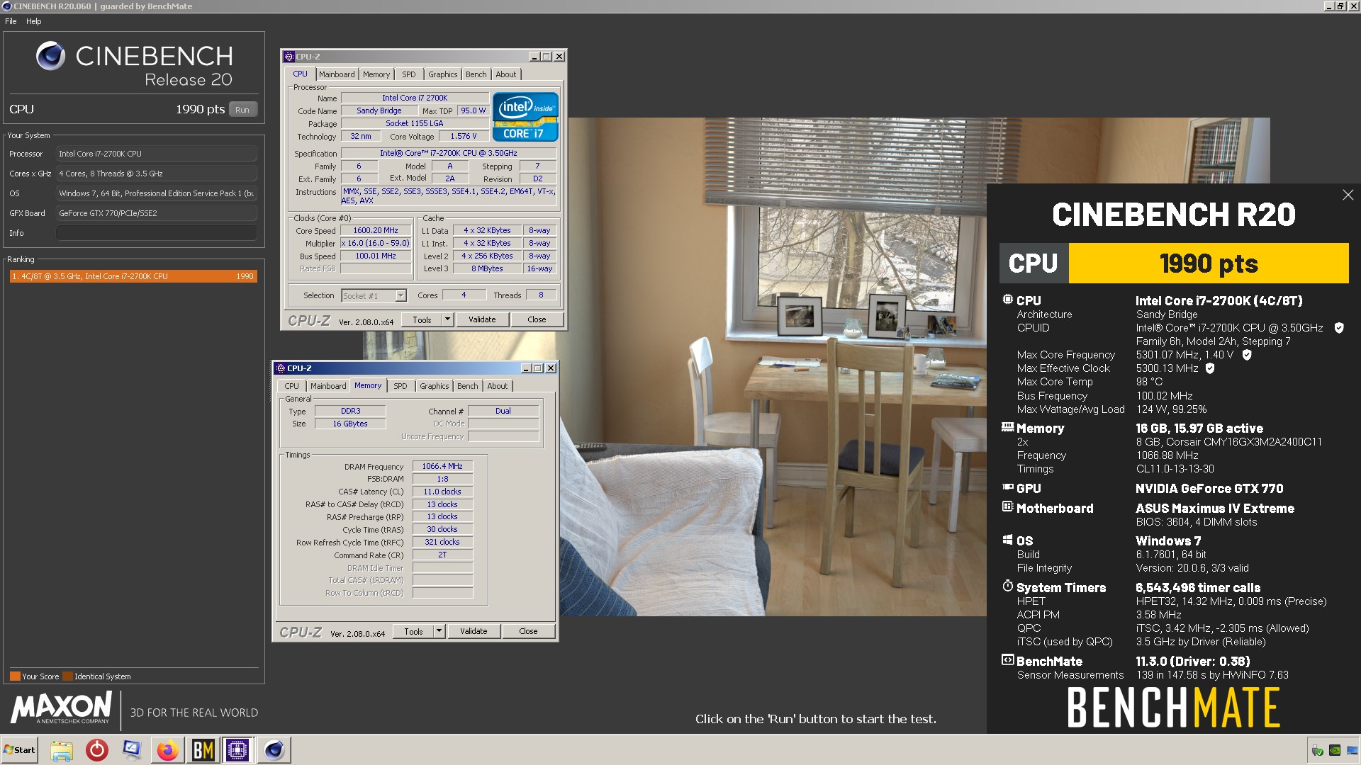This screenshot has width=1361, height=765.
Task: Click the DRAM Frequency value 1066.4 MHz
Action: tap(442, 466)
